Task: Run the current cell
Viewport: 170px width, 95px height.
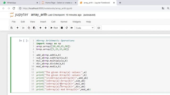Action: coord(54,28)
